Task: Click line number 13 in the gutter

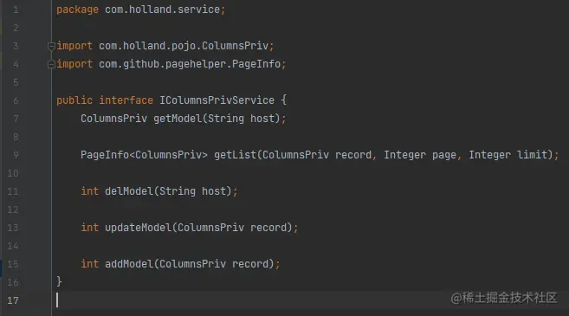Action: (13, 228)
